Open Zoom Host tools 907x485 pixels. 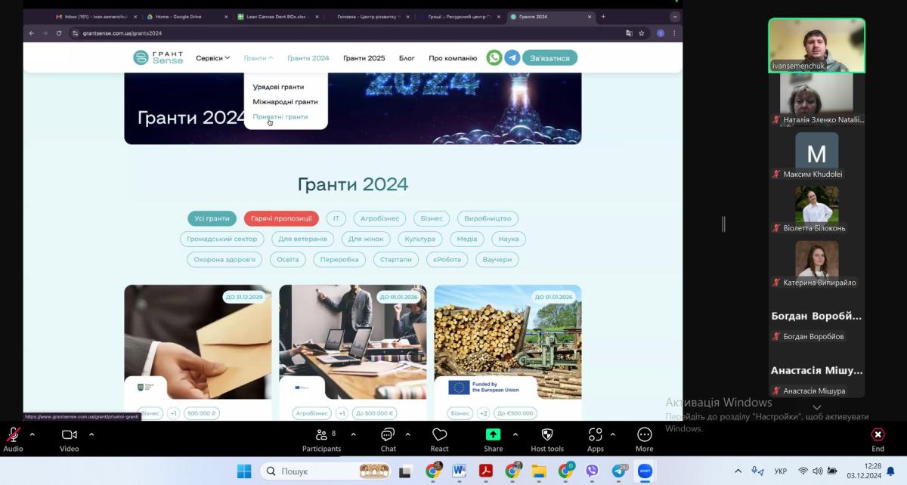tap(547, 439)
